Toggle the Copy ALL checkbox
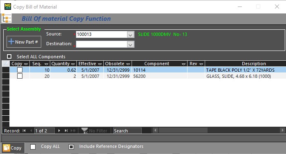286x154 pixels. (x=33, y=147)
